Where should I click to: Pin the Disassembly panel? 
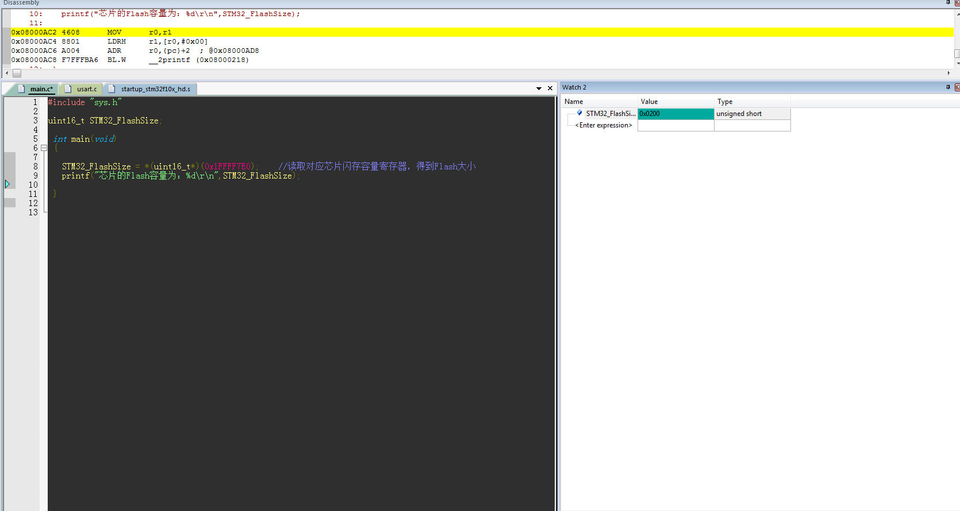948,3
